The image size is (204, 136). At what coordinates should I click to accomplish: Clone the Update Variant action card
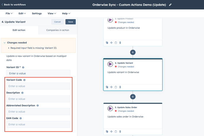tap(107, 87)
